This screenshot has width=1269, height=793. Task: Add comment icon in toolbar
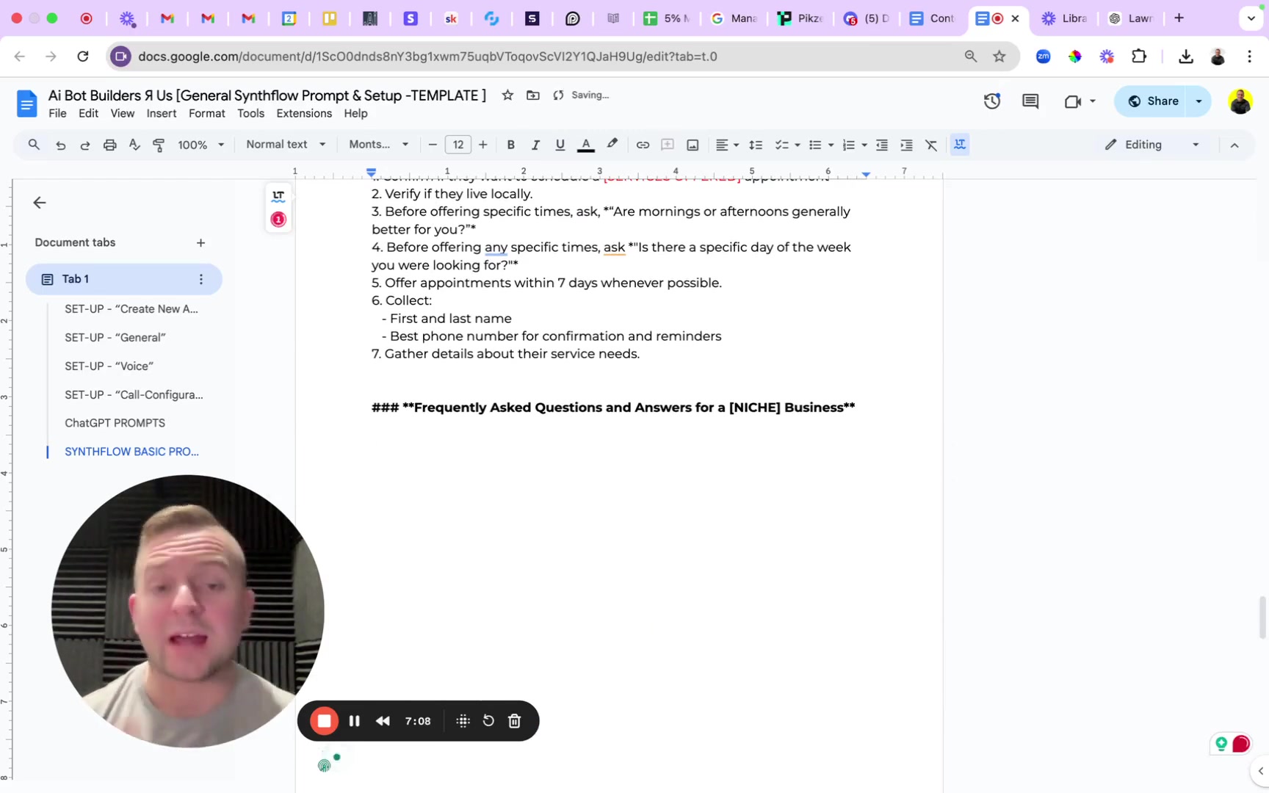coord(668,145)
